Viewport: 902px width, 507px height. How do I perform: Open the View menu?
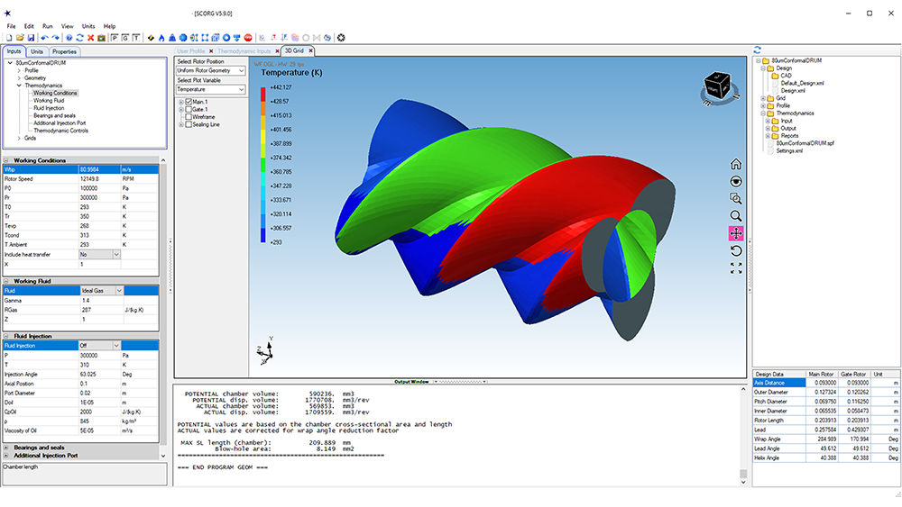pos(68,26)
